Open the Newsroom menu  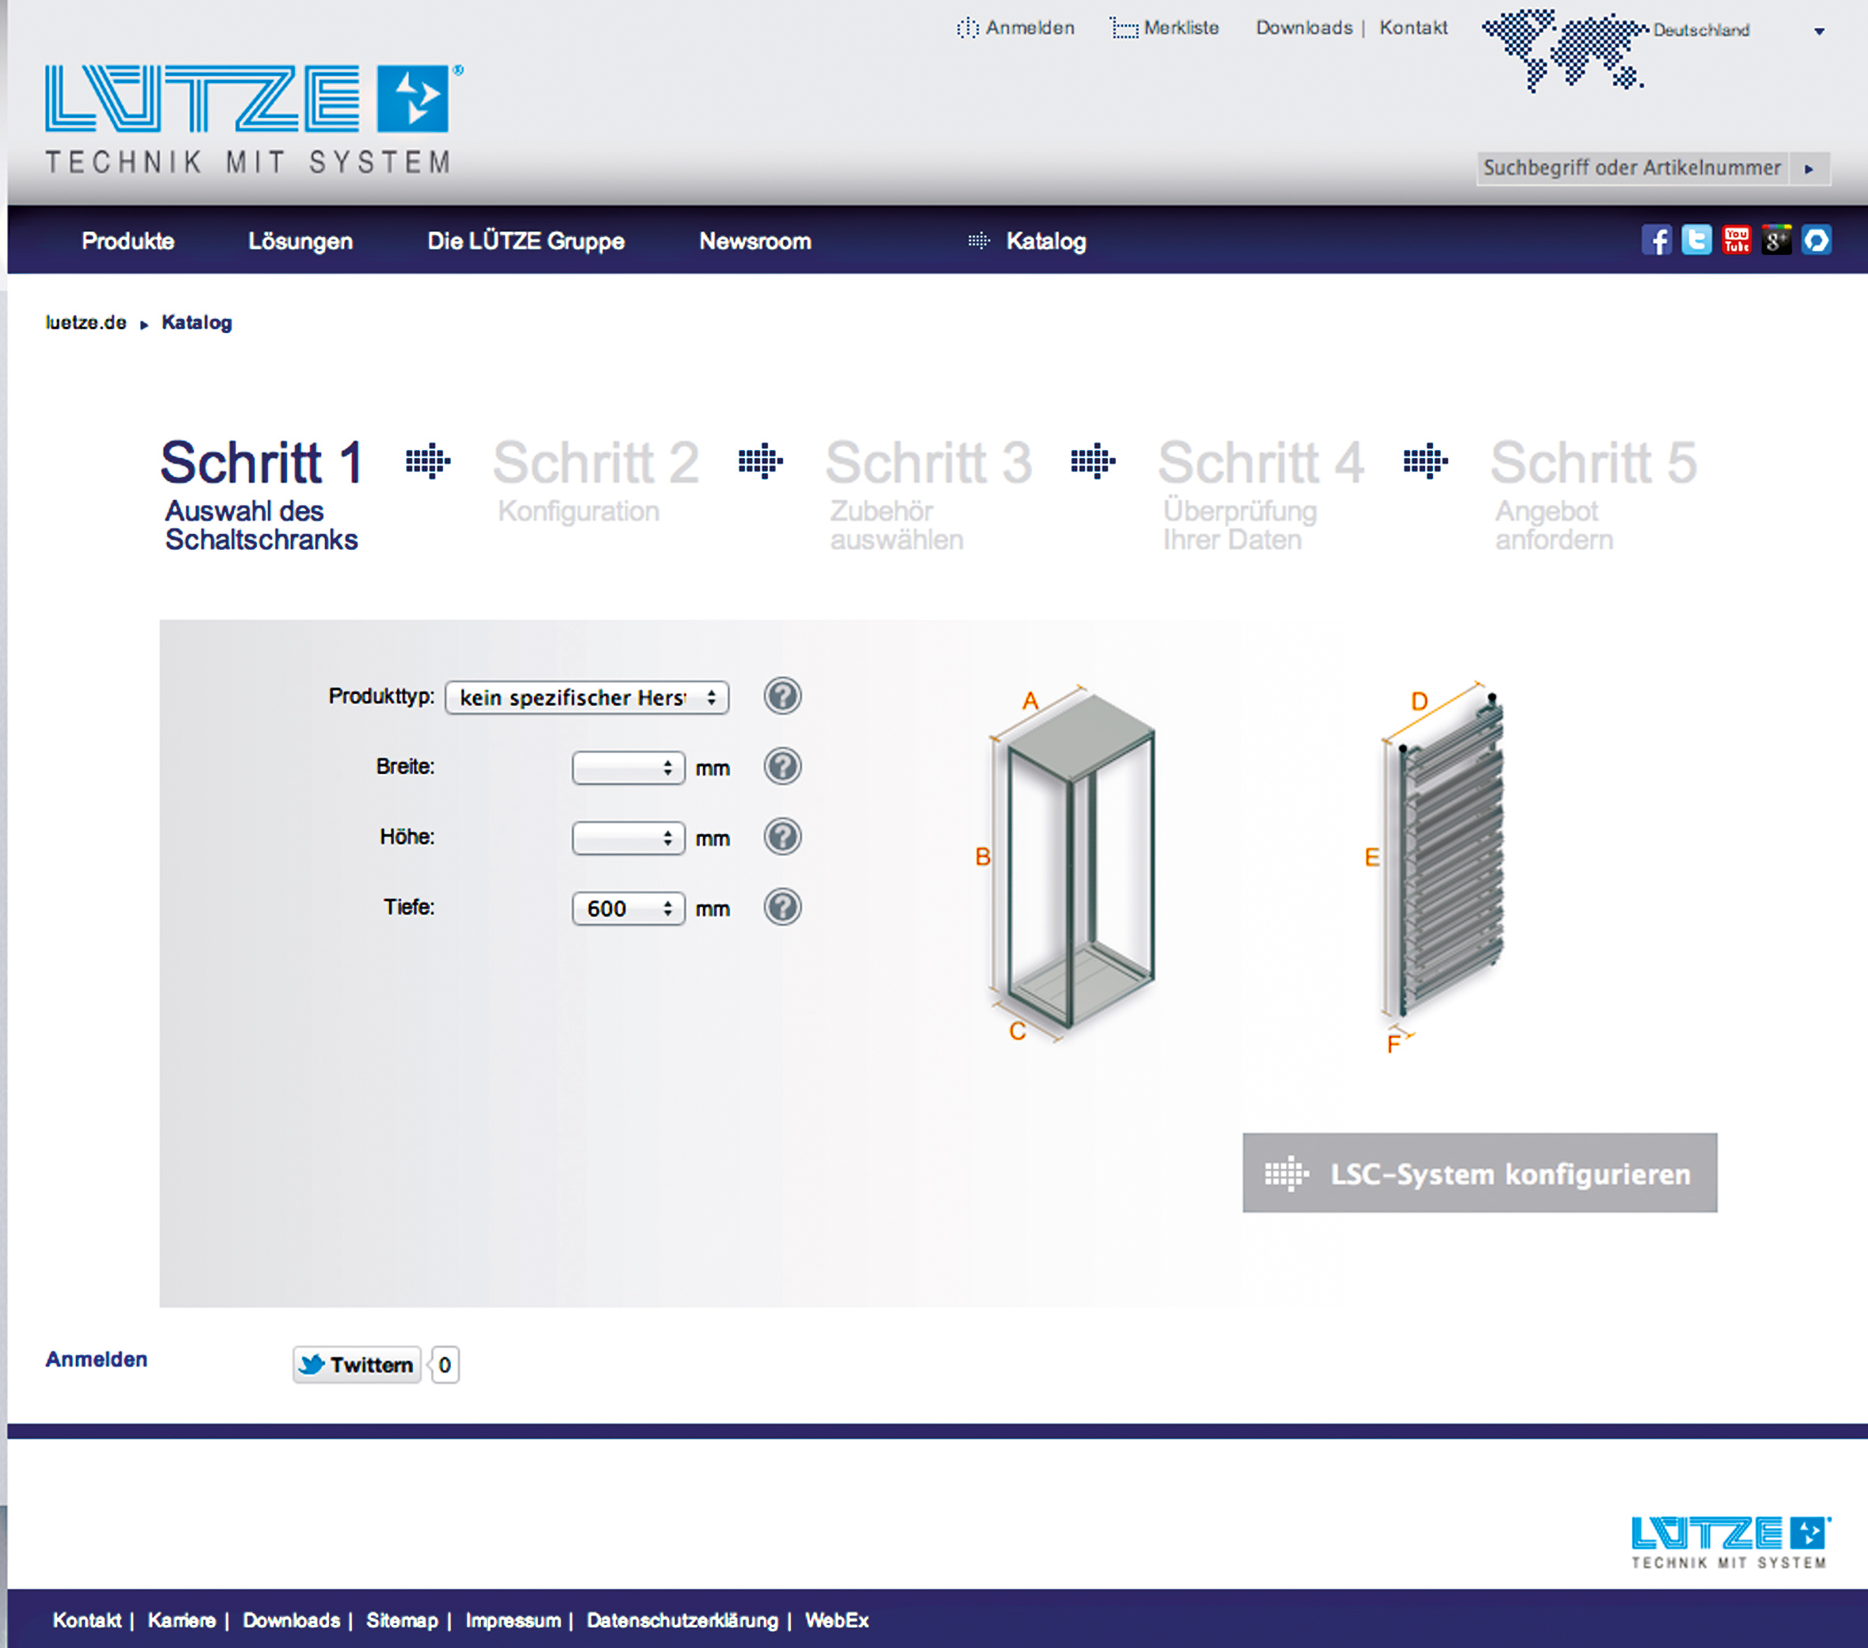point(755,241)
